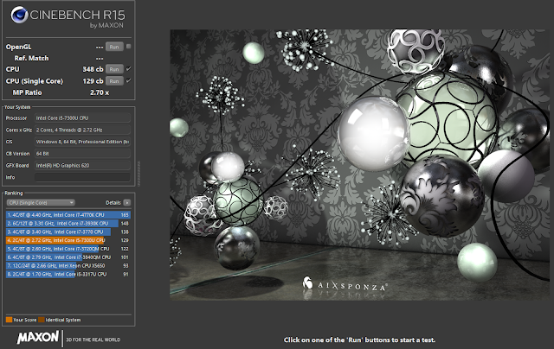Run the CPU (Single Core) benchmark
Screen dimensions: 554x349
coord(114,81)
